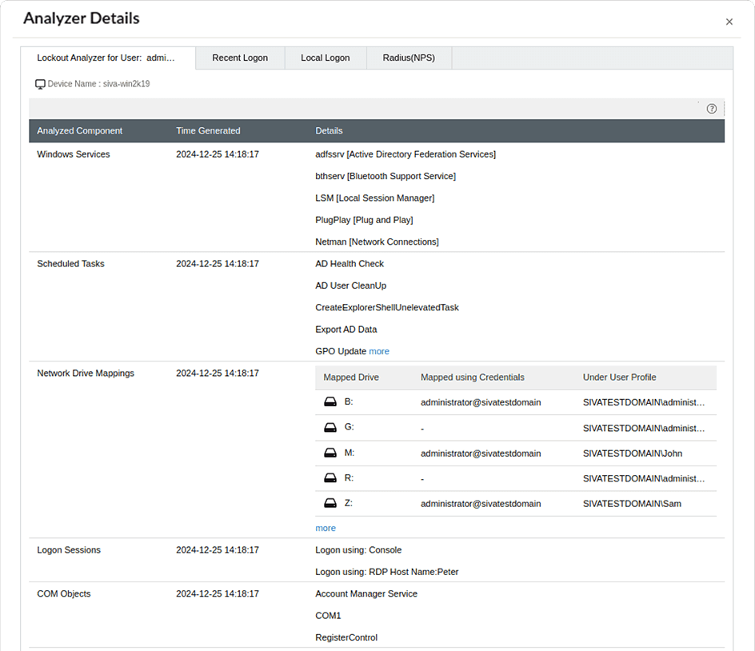Select the Radius(NPS) tab

pos(409,58)
